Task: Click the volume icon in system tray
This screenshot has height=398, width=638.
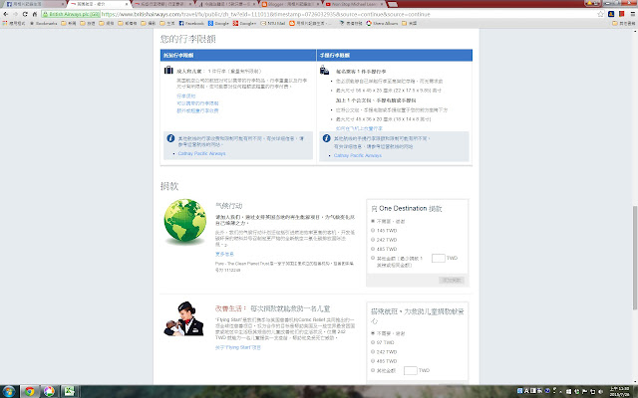Action: [x=601, y=391]
